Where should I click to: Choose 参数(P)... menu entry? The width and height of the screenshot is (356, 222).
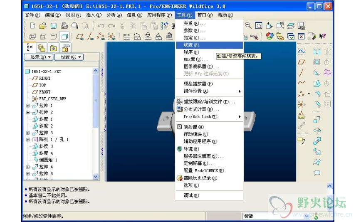click(x=209, y=31)
